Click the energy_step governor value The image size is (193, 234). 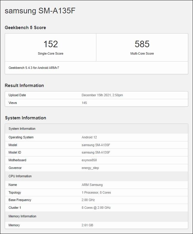click(x=90, y=168)
